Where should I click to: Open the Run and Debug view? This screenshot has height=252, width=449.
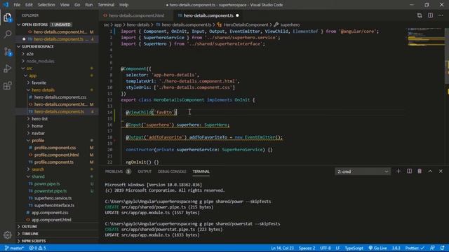[8, 69]
